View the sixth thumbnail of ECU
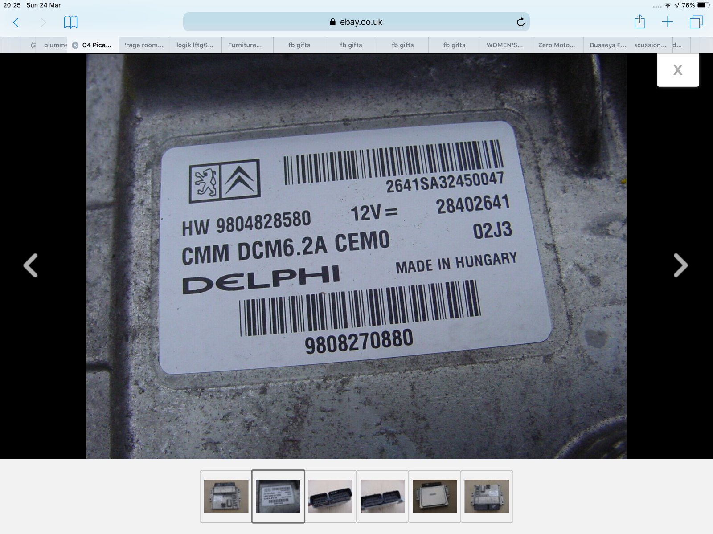Image resolution: width=713 pixels, height=534 pixels. click(x=487, y=496)
